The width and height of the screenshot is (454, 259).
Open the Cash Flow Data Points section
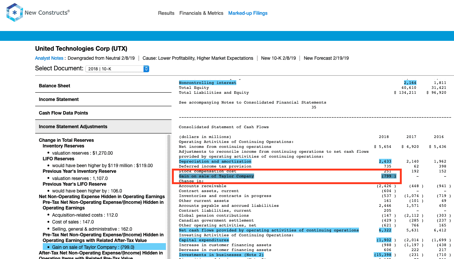[103, 113]
